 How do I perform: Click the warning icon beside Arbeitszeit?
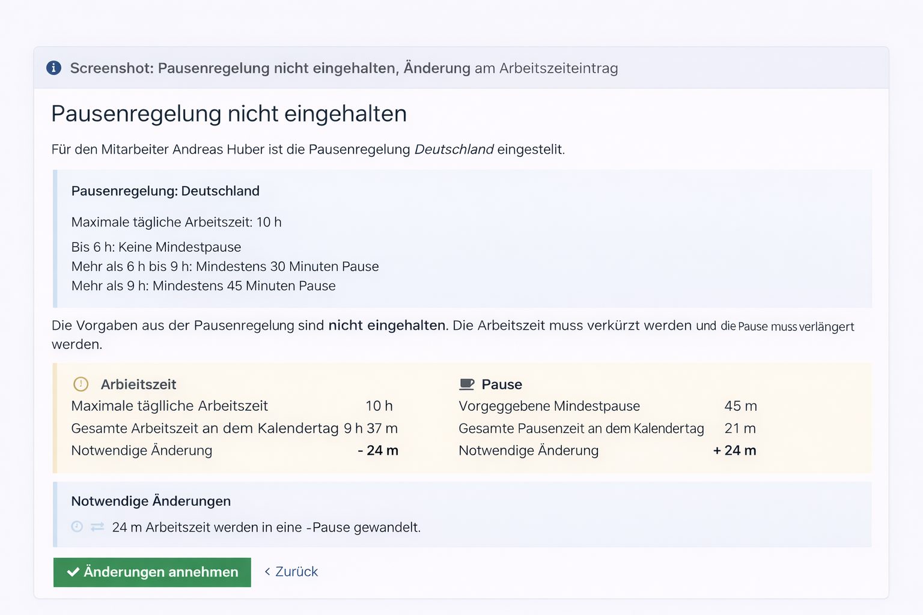tap(81, 384)
